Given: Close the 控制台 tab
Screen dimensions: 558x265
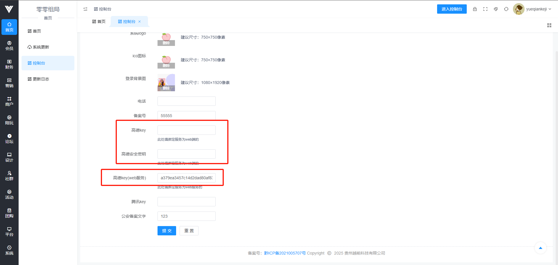Looking at the screenshot, I should coord(139,22).
